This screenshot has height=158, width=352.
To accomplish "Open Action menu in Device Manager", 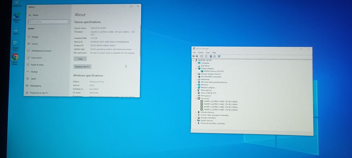I will coord(201,53).
